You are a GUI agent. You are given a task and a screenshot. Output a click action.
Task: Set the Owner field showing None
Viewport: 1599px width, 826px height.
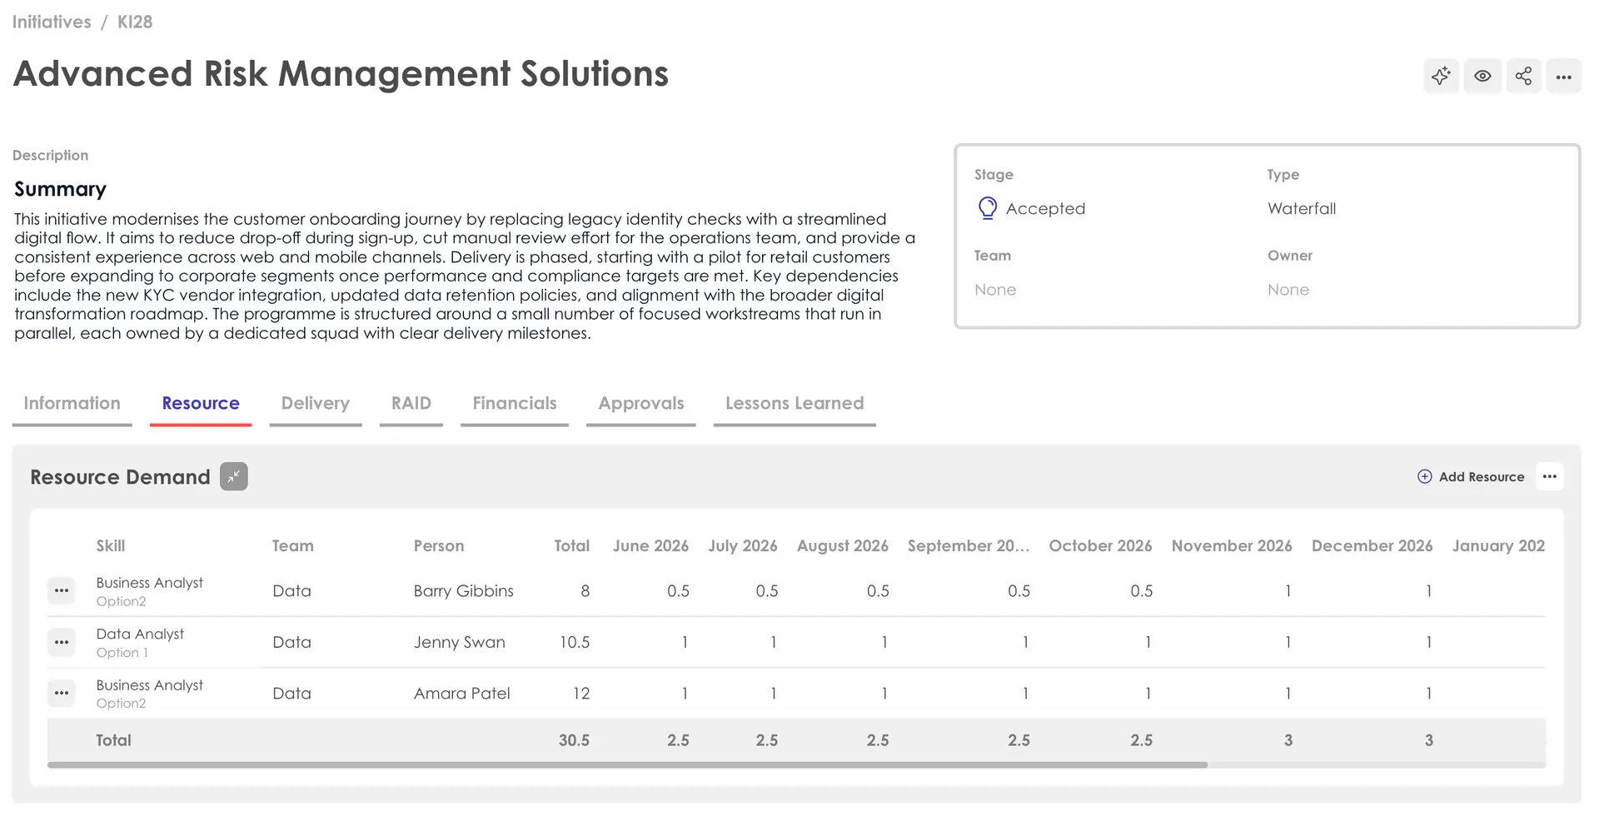(x=1288, y=290)
